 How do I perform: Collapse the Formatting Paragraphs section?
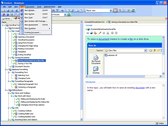(x=9, y=81)
